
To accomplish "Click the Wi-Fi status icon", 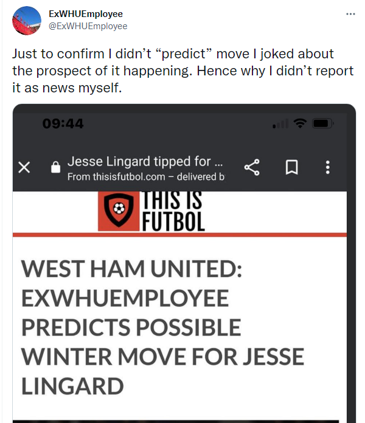I will 300,123.
